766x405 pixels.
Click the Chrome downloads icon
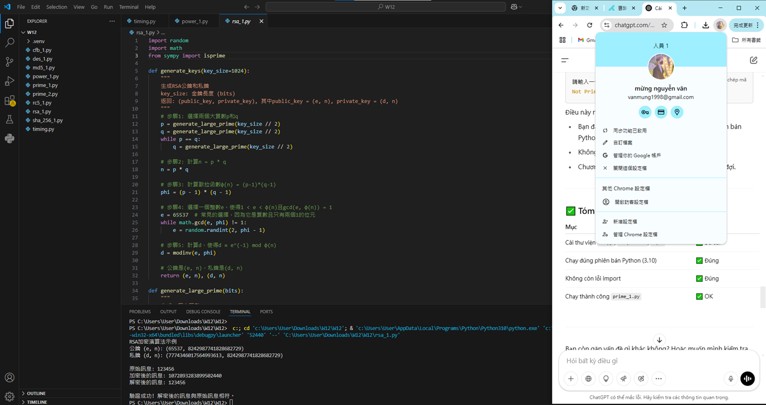coord(705,25)
